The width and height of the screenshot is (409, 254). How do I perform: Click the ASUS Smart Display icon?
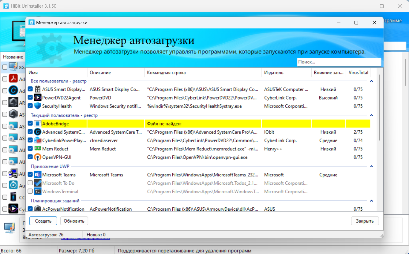pyautogui.click(x=37, y=89)
